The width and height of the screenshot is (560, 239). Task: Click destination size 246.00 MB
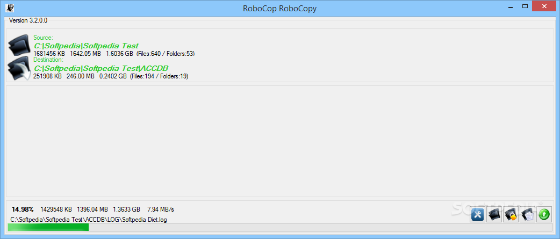pos(81,76)
